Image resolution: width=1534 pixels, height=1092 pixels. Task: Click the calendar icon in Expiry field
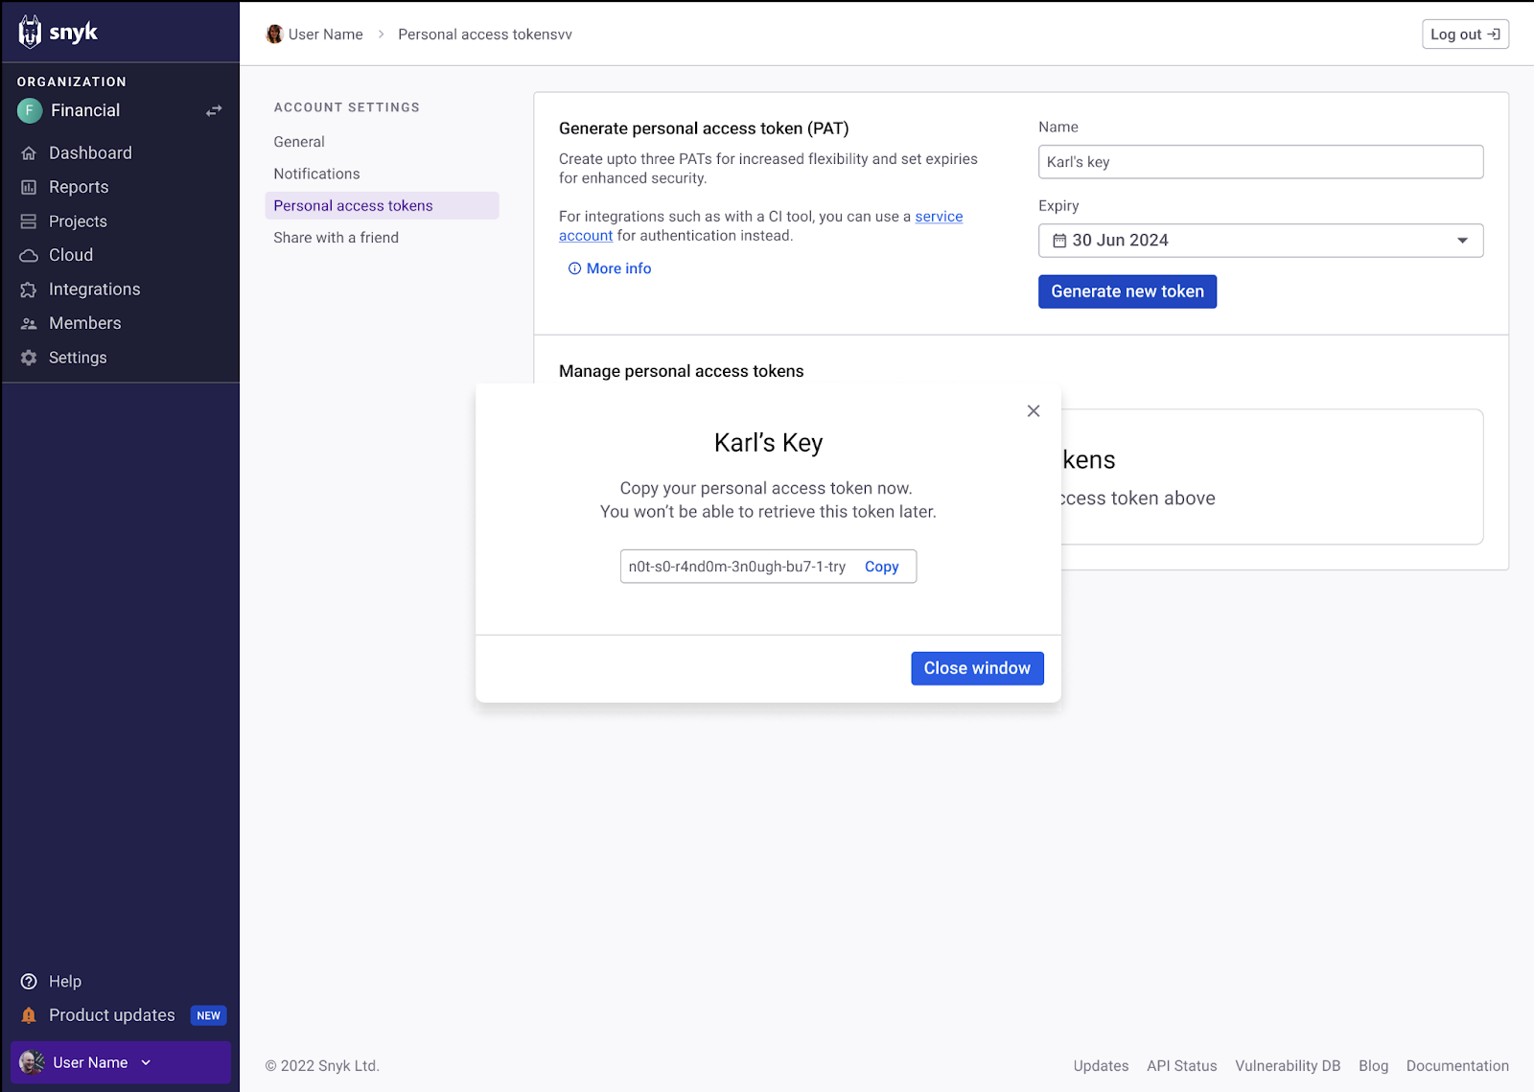(x=1059, y=241)
